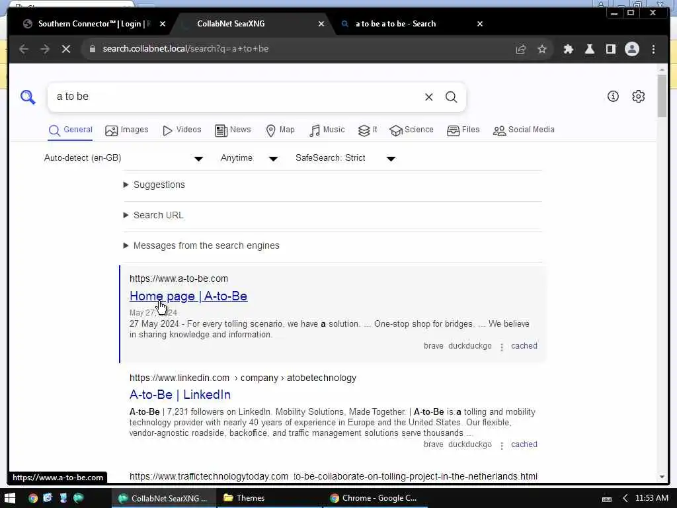
Task: Switch to Images category
Action: pos(126,130)
